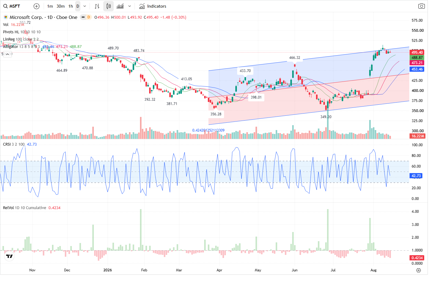
Task: Click the L493.92 low value in legend
Action: click(x=135, y=17)
